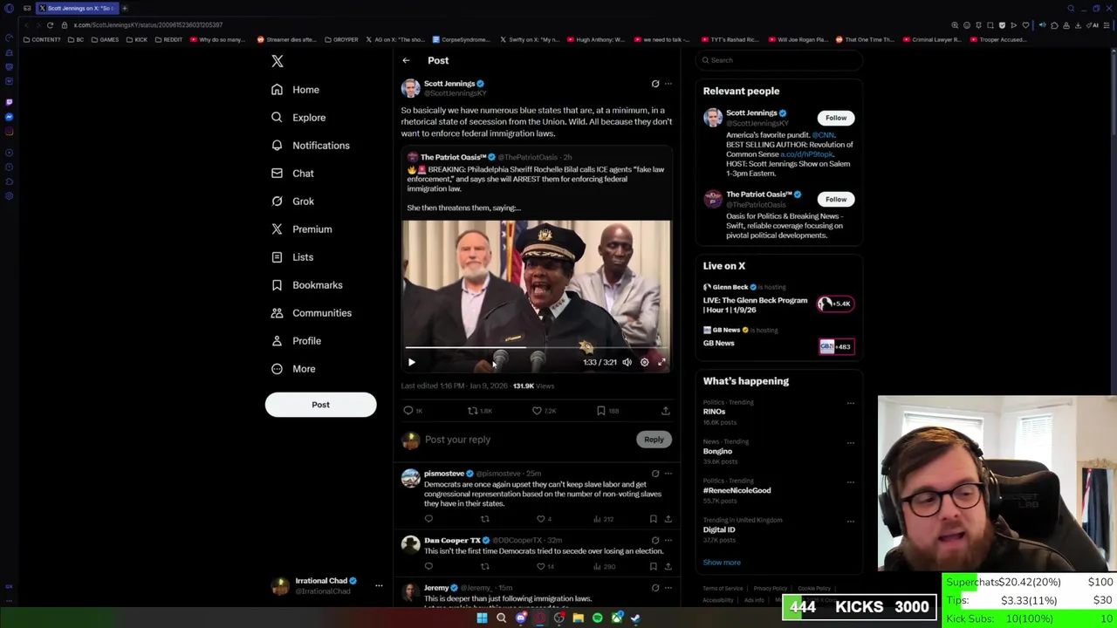The height and width of the screenshot is (628, 1117).
Task: Enter video fullscreen mode
Action: click(x=661, y=362)
